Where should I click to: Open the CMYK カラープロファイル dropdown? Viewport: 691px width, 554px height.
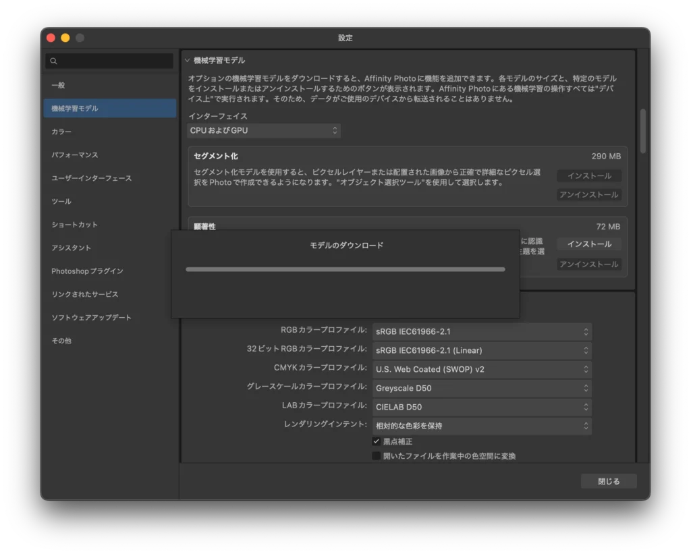(x=482, y=369)
